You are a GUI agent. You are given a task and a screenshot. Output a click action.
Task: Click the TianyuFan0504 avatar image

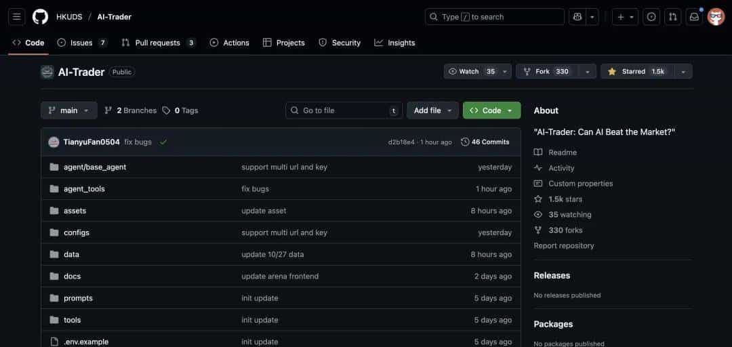tap(54, 142)
